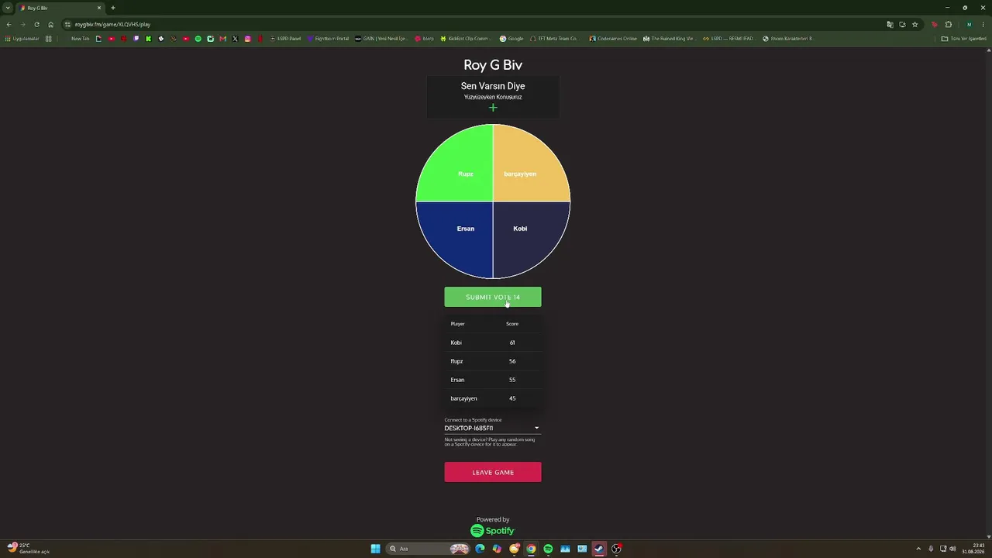Show hidden system tray icons chevron
The width and height of the screenshot is (992, 558).
point(918,549)
